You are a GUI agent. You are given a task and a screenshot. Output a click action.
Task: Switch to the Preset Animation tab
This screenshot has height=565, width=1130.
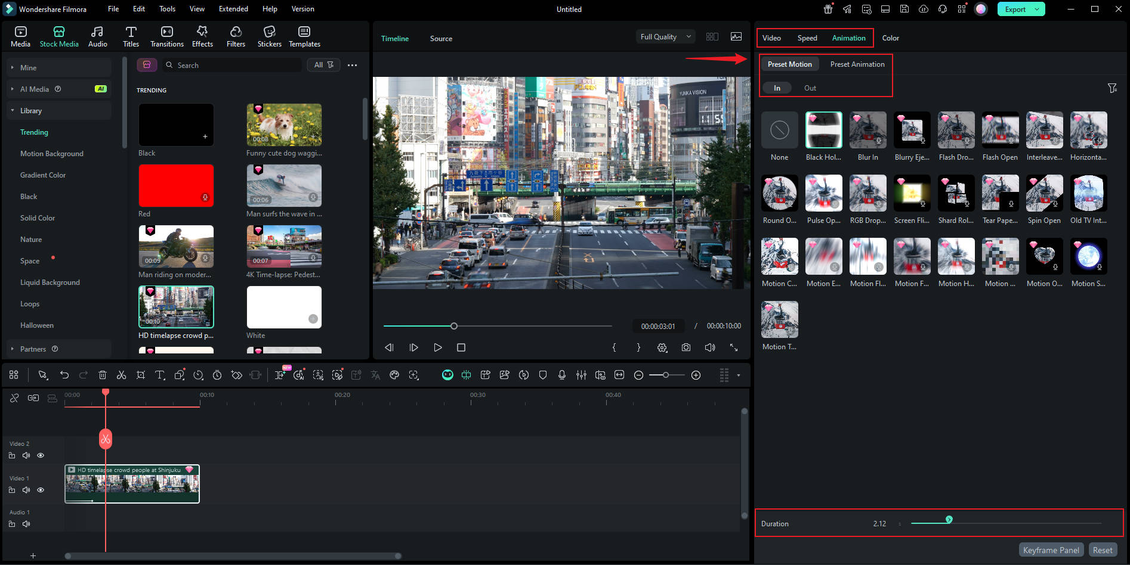click(857, 64)
